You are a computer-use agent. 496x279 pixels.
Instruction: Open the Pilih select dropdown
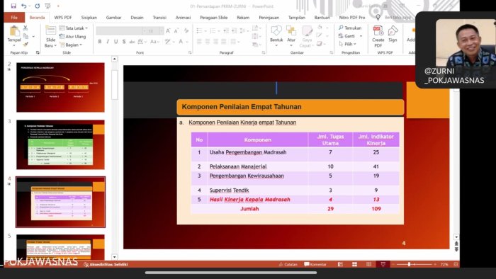[x=348, y=44]
